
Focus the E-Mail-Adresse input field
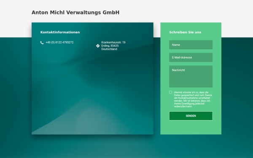(x=191, y=57)
